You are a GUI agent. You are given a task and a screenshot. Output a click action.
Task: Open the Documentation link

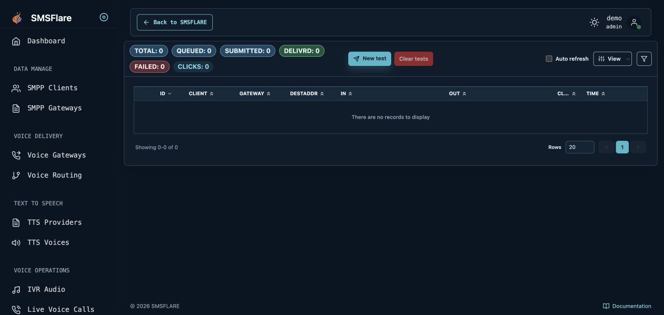[x=627, y=306]
